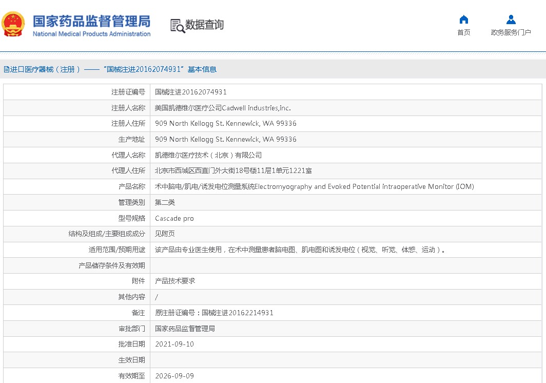
Task: Select remark 原注册证编号：国械注进20162214931
Action: [214, 313]
